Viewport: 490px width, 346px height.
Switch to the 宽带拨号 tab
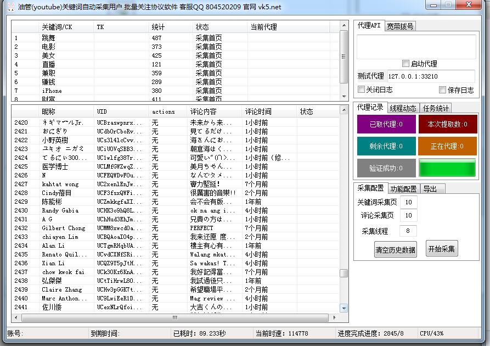pos(400,26)
